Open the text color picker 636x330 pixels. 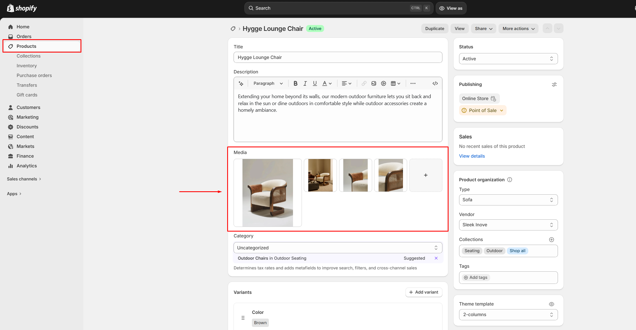click(x=327, y=83)
